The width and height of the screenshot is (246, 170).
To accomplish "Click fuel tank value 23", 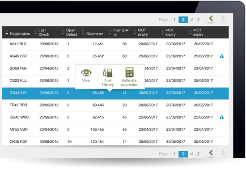I will click(125, 105).
